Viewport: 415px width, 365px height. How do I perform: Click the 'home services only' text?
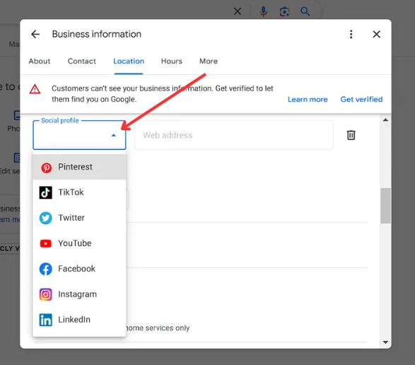pos(158,328)
